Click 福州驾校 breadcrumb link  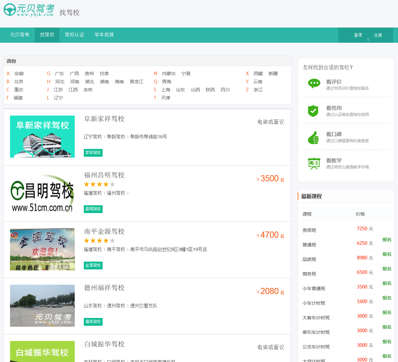(x=116, y=193)
